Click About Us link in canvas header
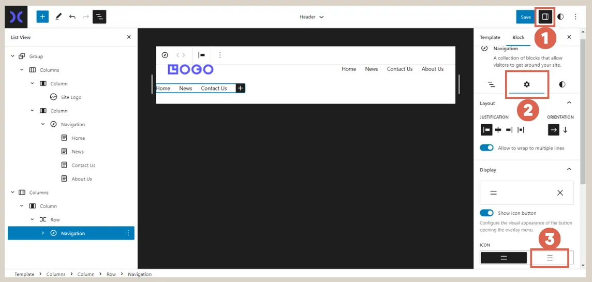592x282 pixels. (x=432, y=69)
